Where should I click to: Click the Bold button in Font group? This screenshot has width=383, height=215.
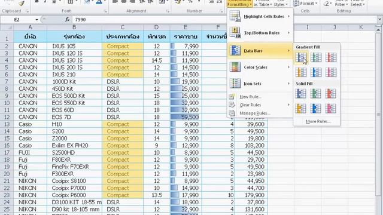pyautogui.click(x=37, y=2)
